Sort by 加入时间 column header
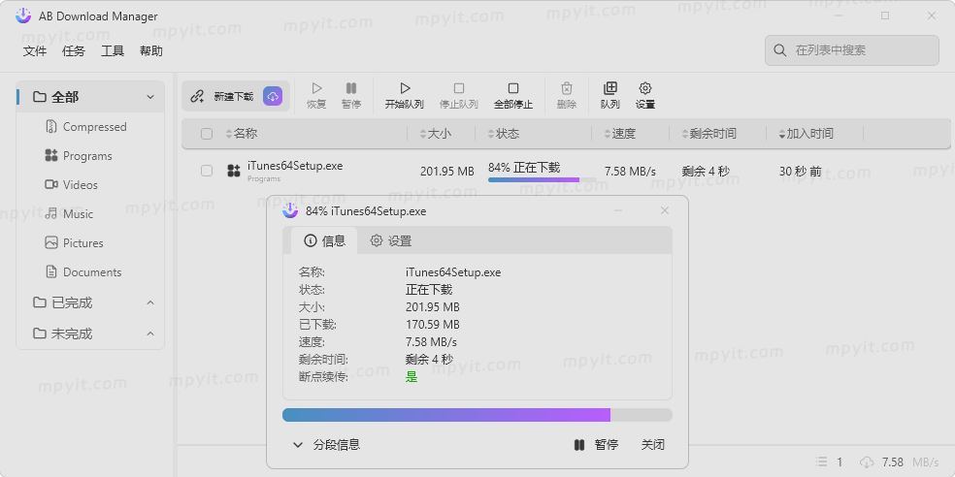Screen dimensions: 955x477 (x=806, y=134)
